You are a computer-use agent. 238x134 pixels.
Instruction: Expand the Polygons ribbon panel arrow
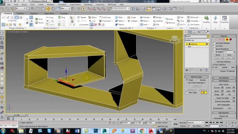156,28
